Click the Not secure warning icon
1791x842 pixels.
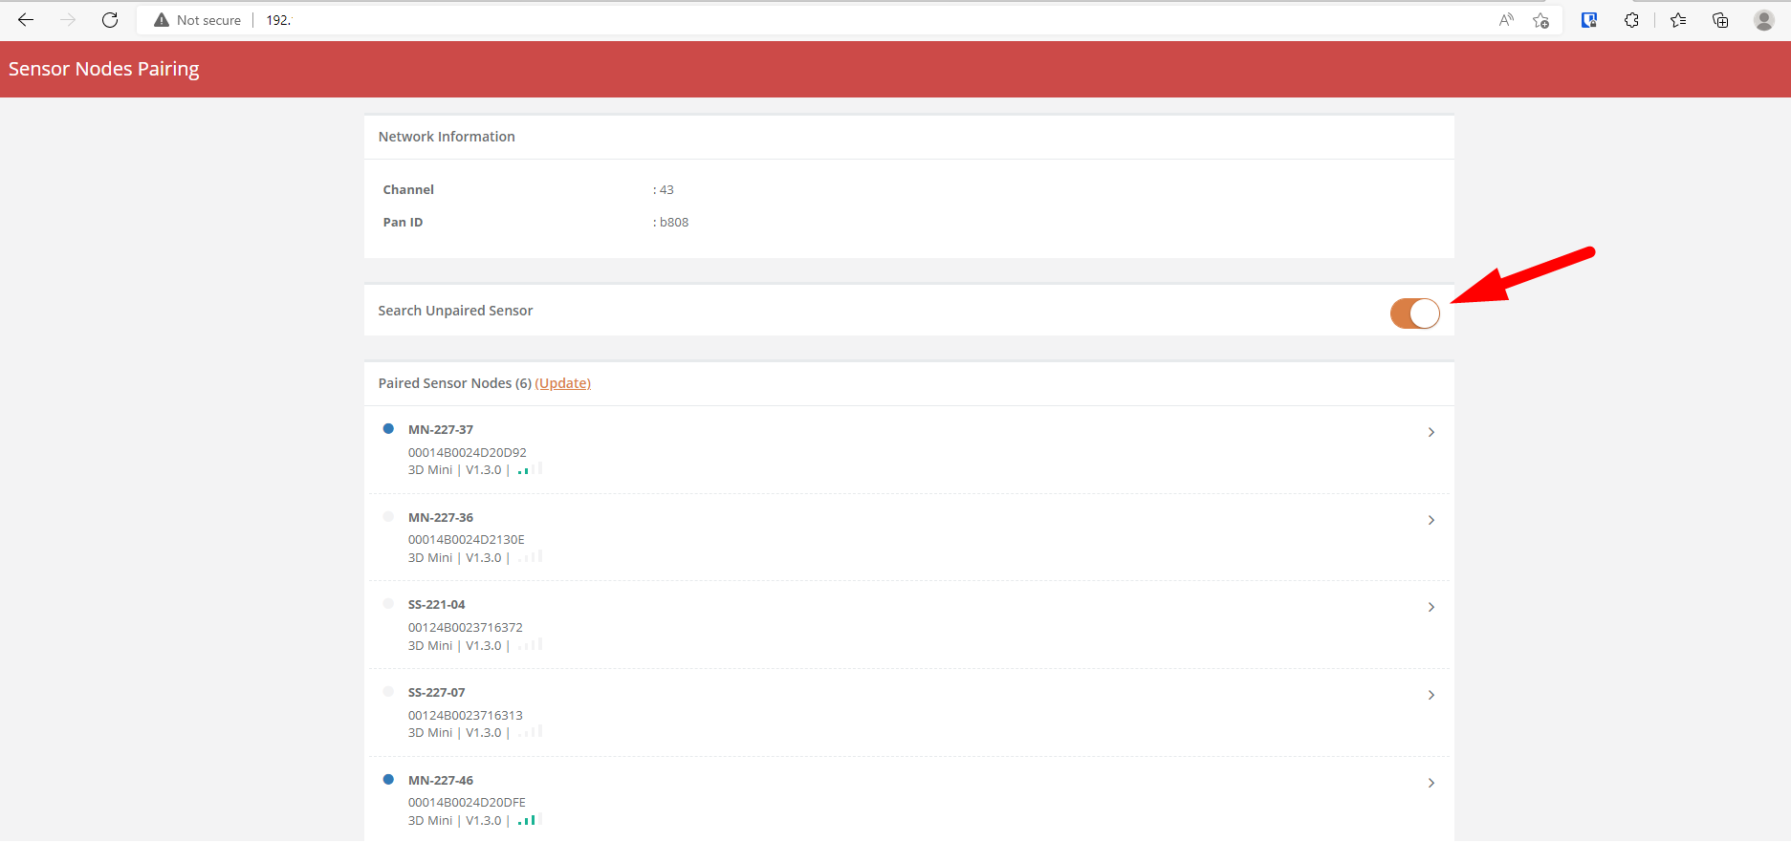tap(162, 20)
